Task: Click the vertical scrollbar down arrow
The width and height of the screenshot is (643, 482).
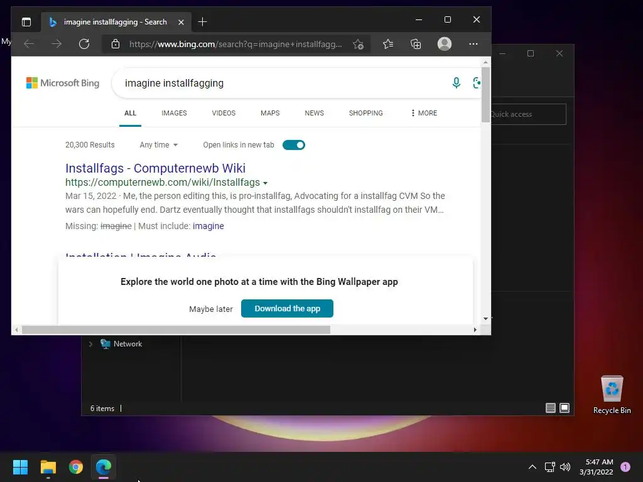Action: click(x=485, y=319)
